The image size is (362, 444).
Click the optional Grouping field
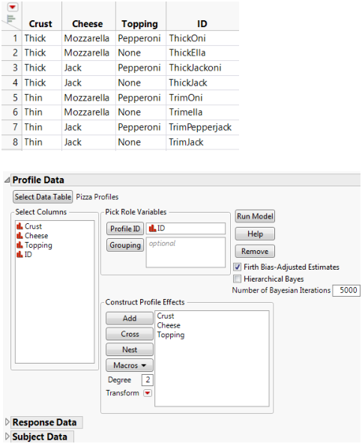(186, 252)
